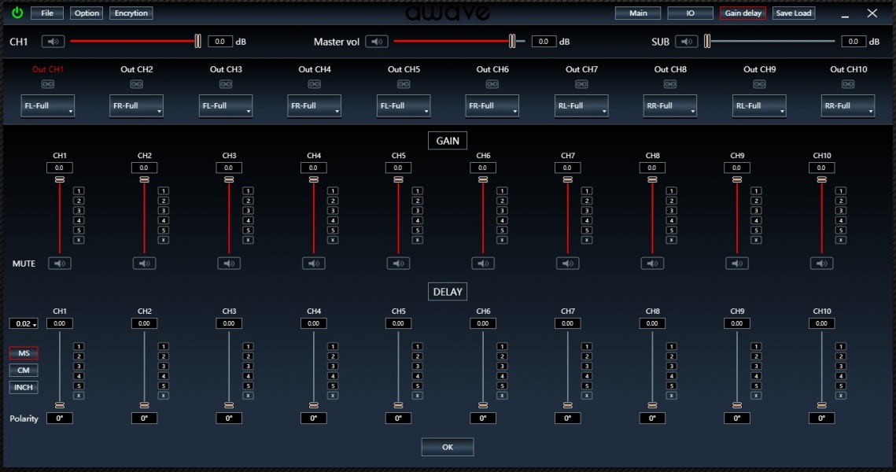Mute CH1 using top speaker icon
896x472 pixels.
[53, 42]
